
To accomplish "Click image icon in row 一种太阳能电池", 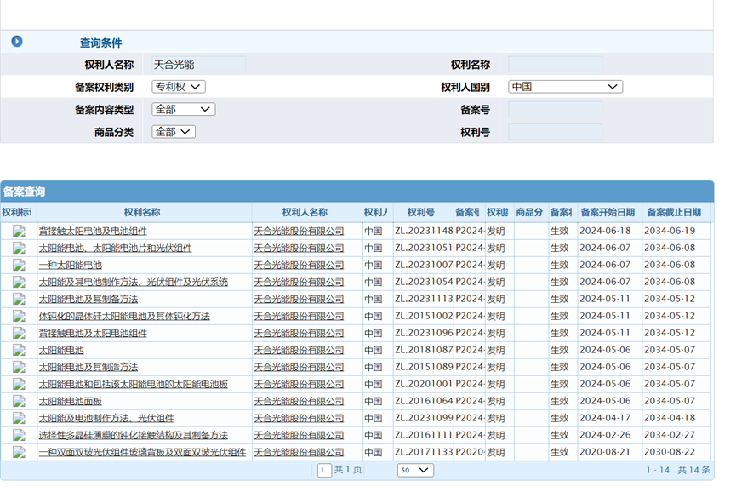I will click(x=19, y=265).
